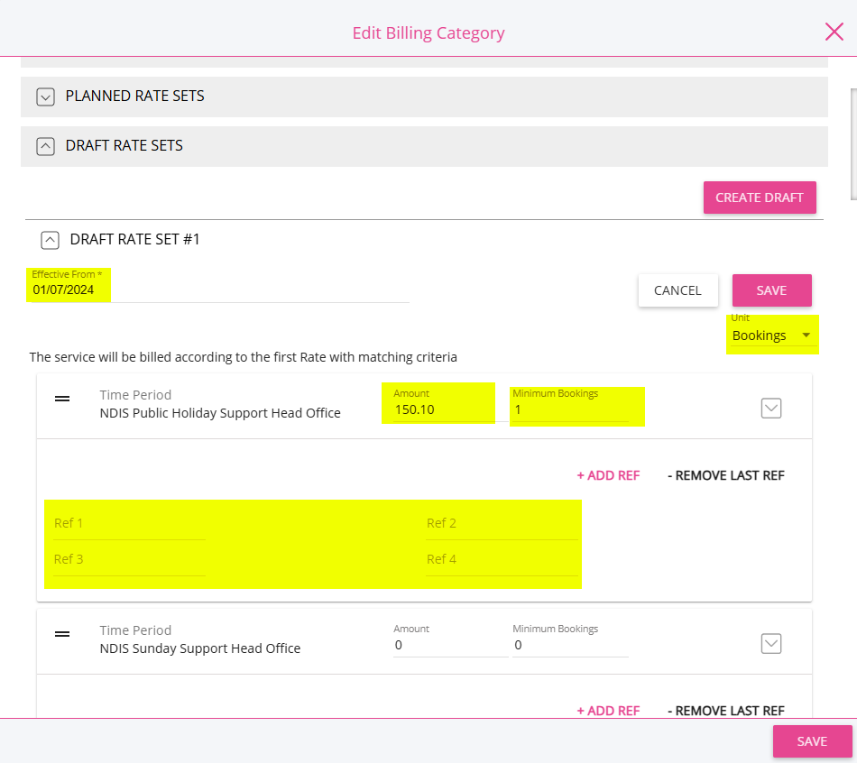The width and height of the screenshot is (857, 763).
Task: Cancel the draft rate set edits
Action: [x=677, y=290]
